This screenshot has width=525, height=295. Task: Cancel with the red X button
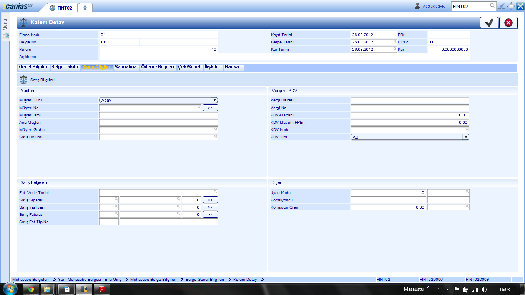tap(508, 23)
